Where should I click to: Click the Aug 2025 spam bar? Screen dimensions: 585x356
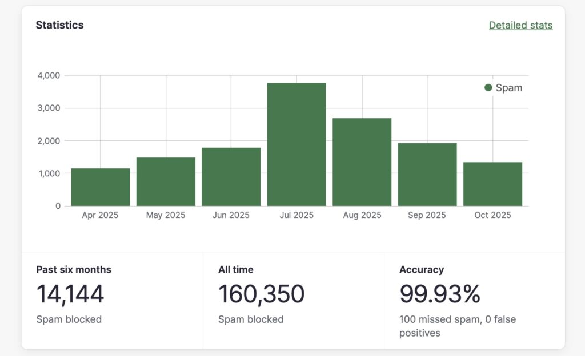click(x=362, y=162)
